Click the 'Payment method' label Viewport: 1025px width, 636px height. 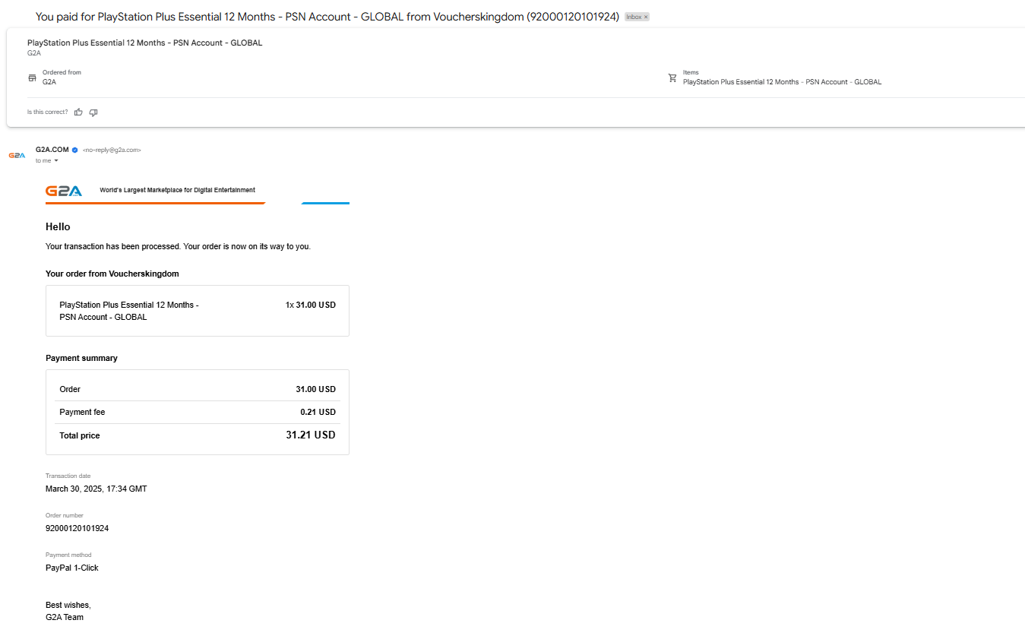point(68,555)
